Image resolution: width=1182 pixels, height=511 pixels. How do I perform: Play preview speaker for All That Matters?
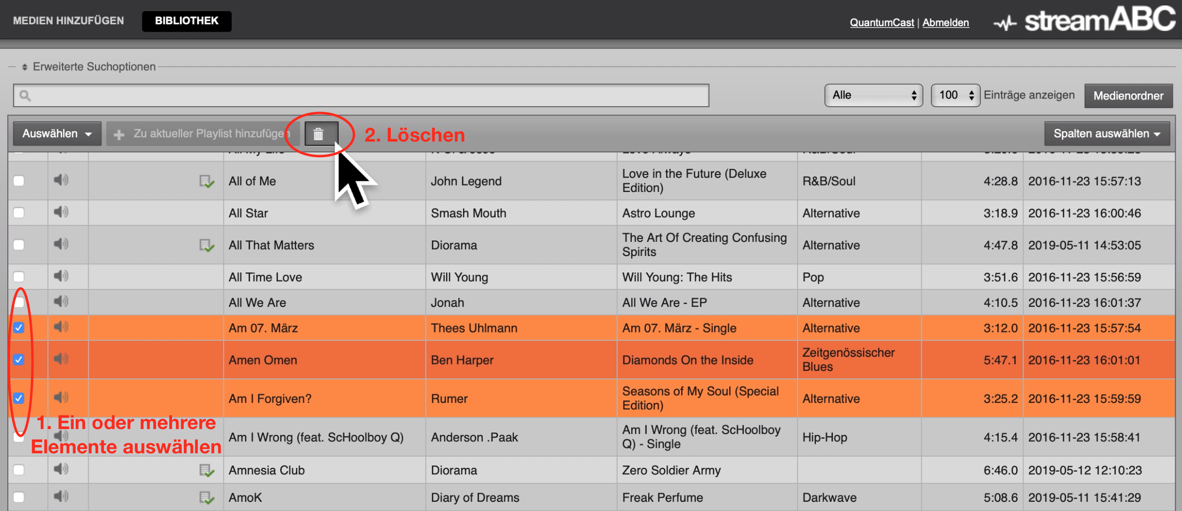[61, 244]
